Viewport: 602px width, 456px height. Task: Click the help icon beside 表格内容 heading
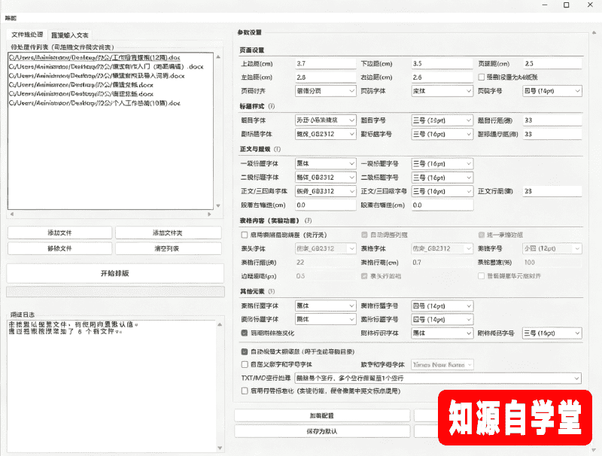click(308, 220)
